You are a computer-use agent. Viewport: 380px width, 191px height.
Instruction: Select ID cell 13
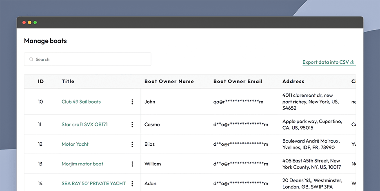[40, 164]
